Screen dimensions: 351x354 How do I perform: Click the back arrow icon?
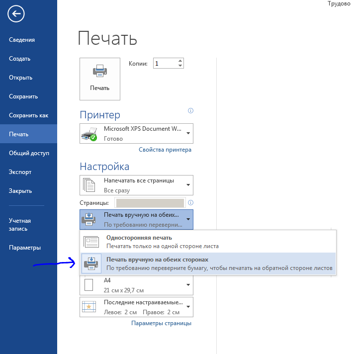(16, 14)
